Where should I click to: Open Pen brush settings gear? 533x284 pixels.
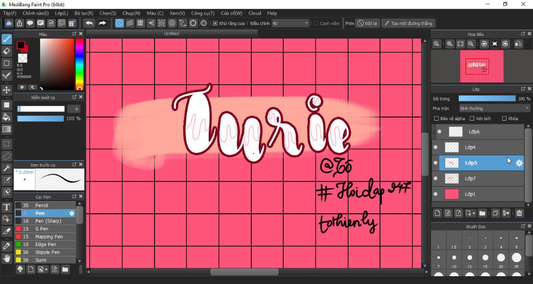pyautogui.click(x=72, y=213)
